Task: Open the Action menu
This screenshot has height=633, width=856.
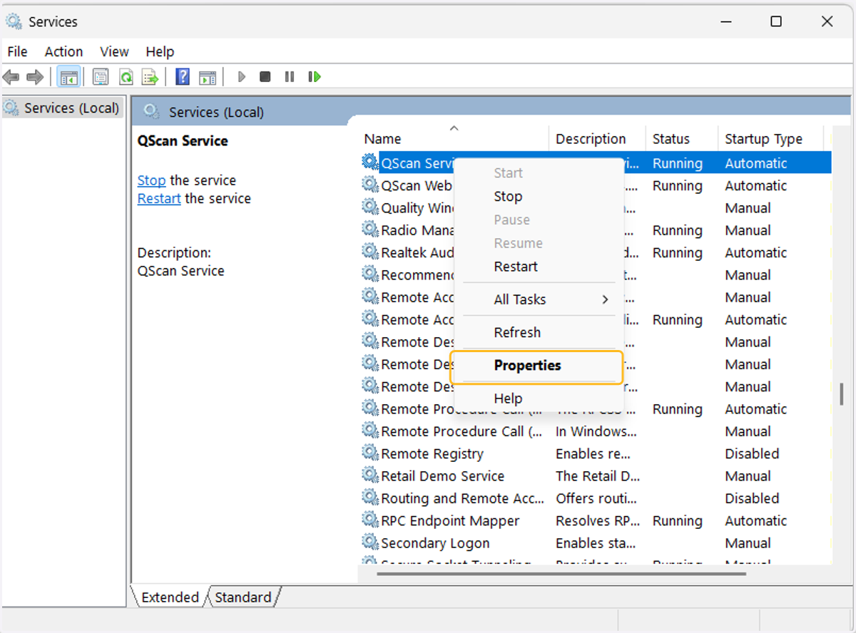Action: pos(63,51)
